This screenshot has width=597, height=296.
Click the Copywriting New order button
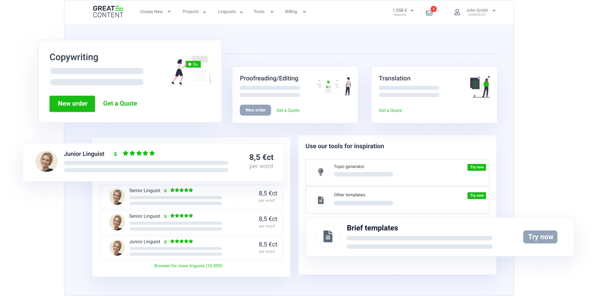pyautogui.click(x=72, y=103)
